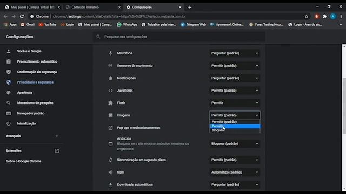The image size is (346, 194).
Task: Open the Flash permission dropdown
Action: pos(235,103)
